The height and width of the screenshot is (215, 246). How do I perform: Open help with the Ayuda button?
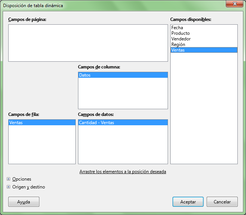24,202
